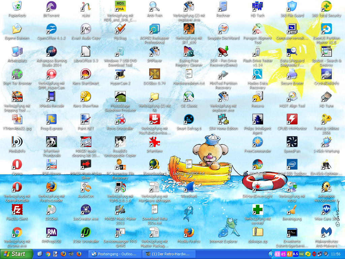Image resolution: width=345 pixels, height=259 pixels.
Task: Open AOMEI Backupper Professional icon
Action: (154, 29)
